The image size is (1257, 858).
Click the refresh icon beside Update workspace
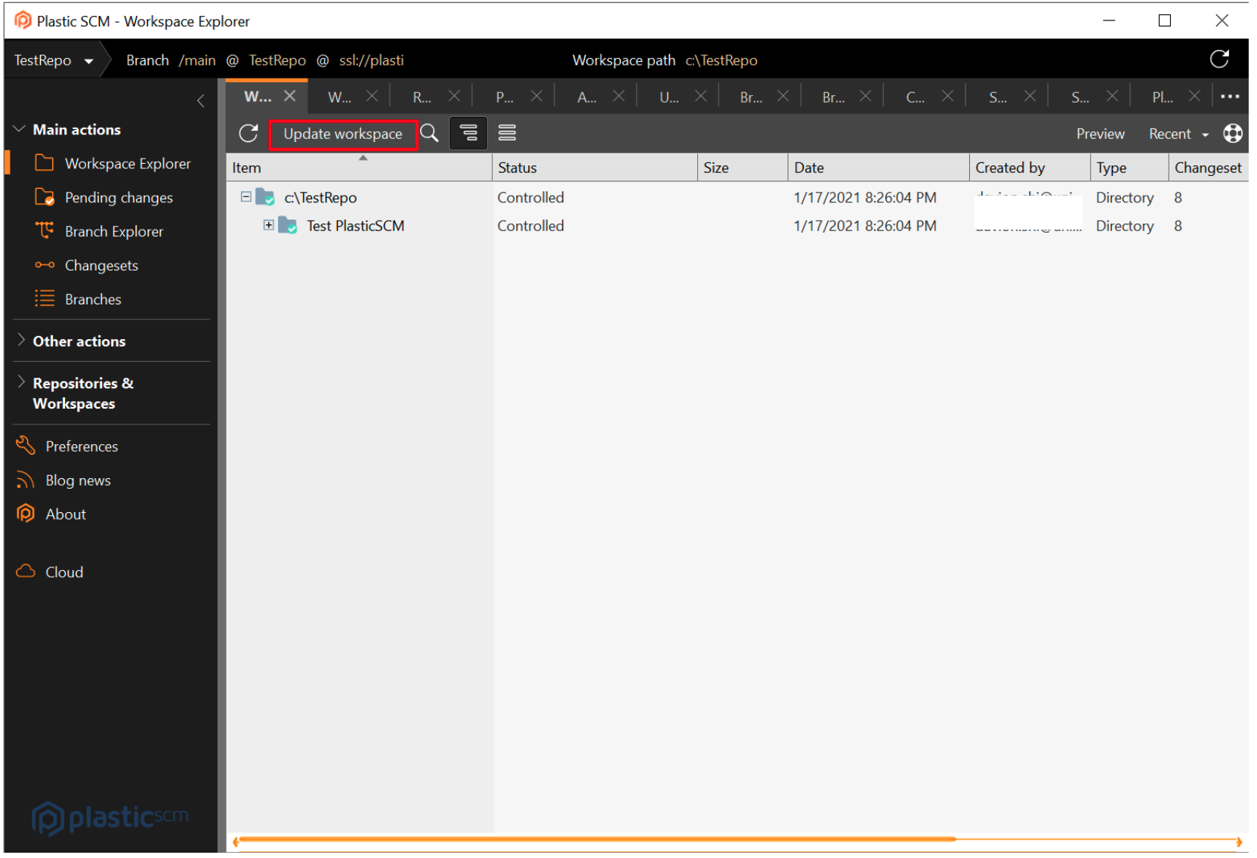click(x=249, y=134)
